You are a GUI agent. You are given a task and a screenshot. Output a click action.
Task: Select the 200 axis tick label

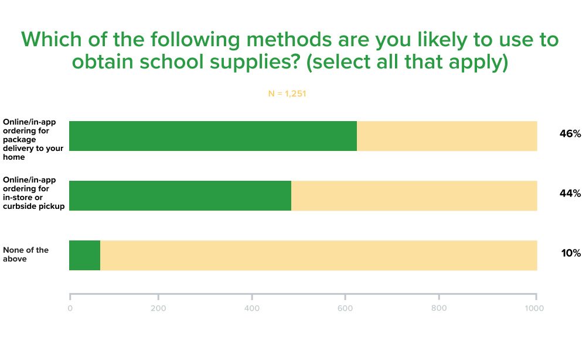point(158,308)
